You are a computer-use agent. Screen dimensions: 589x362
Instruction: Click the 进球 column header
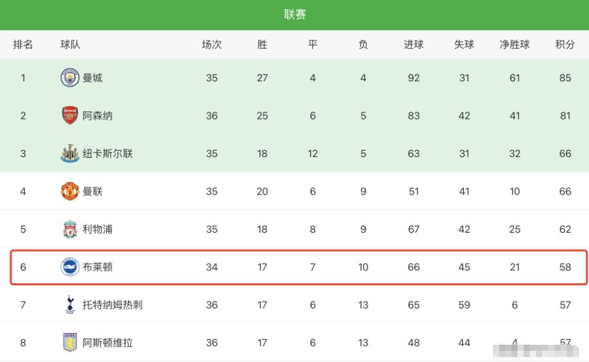point(413,44)
